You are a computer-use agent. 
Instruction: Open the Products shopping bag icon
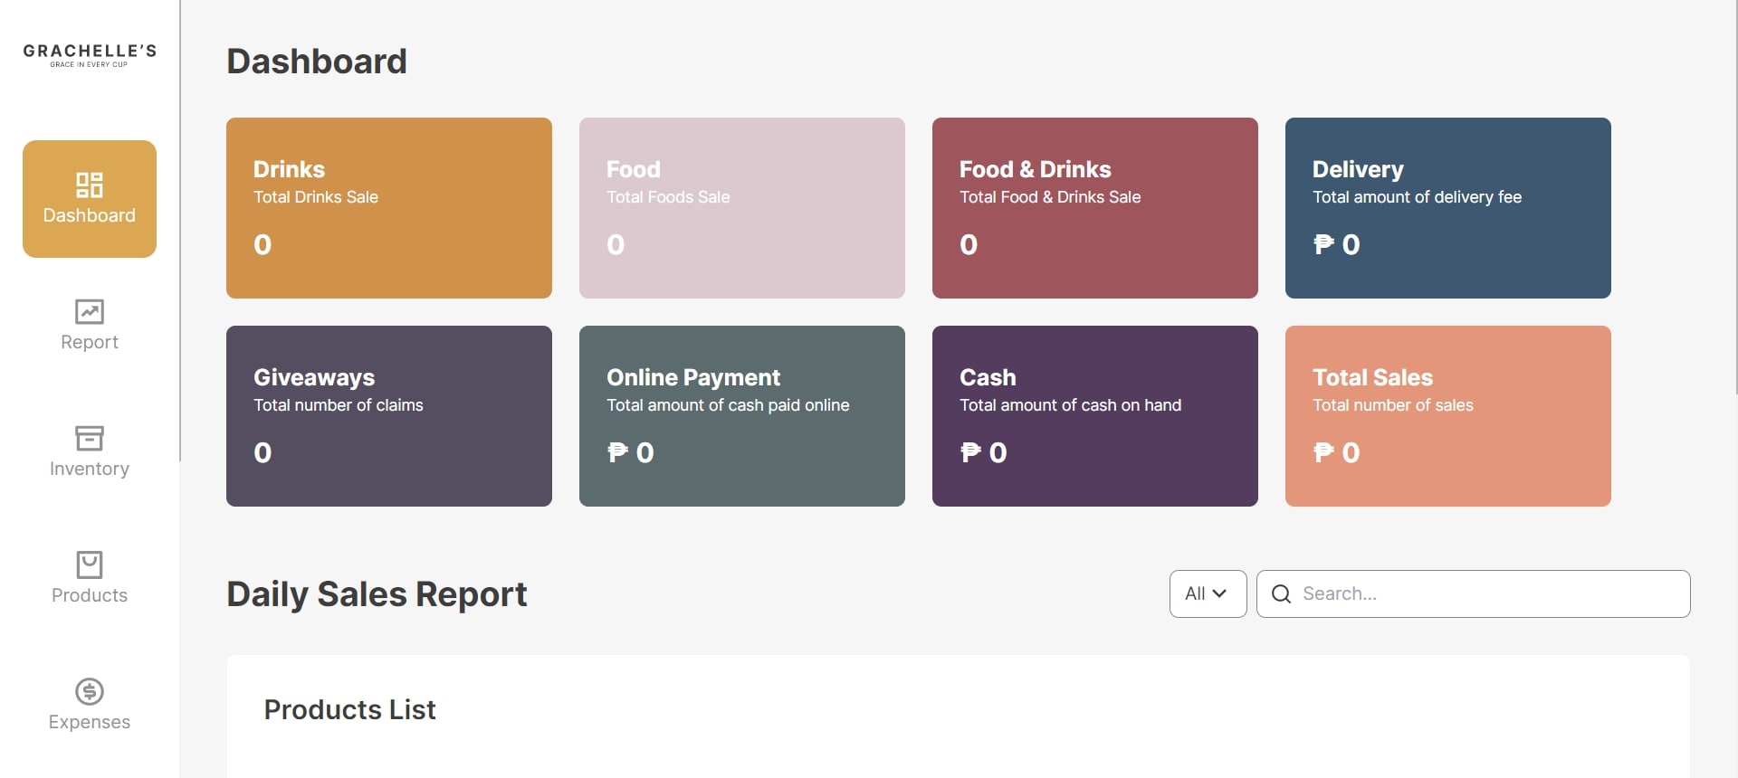(x=90, y=565)
